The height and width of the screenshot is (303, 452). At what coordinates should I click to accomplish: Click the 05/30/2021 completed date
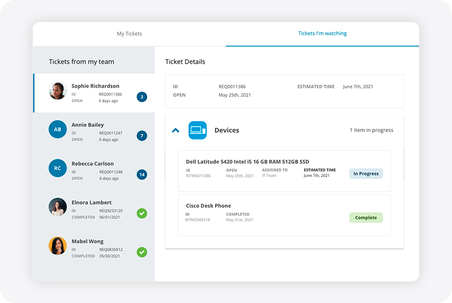pos(109,256)
